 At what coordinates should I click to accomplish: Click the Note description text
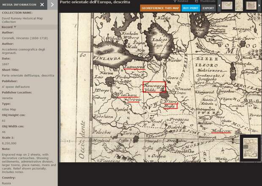pos(29,163)
